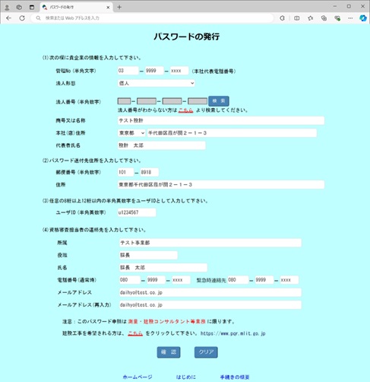Focus the browser address bar

tap(152, 18)
